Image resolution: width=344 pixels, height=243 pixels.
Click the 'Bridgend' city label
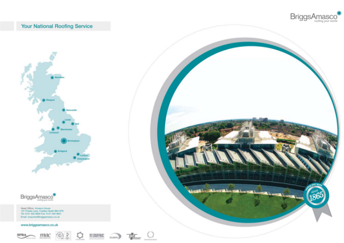[62, 151]
